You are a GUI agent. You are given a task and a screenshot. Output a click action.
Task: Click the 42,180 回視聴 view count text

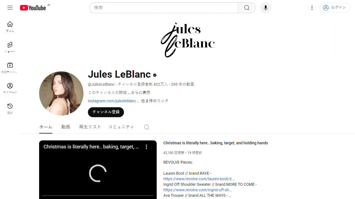174,153
